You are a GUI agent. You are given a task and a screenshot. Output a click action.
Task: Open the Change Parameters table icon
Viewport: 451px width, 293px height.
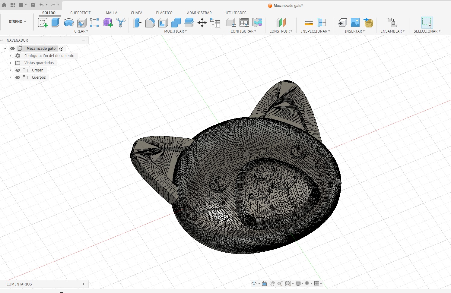pos(215,23)
